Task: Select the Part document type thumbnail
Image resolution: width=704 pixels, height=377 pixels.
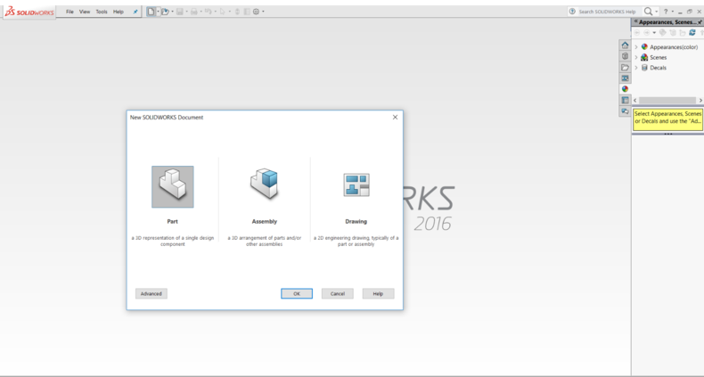Action: click(172, 186)
